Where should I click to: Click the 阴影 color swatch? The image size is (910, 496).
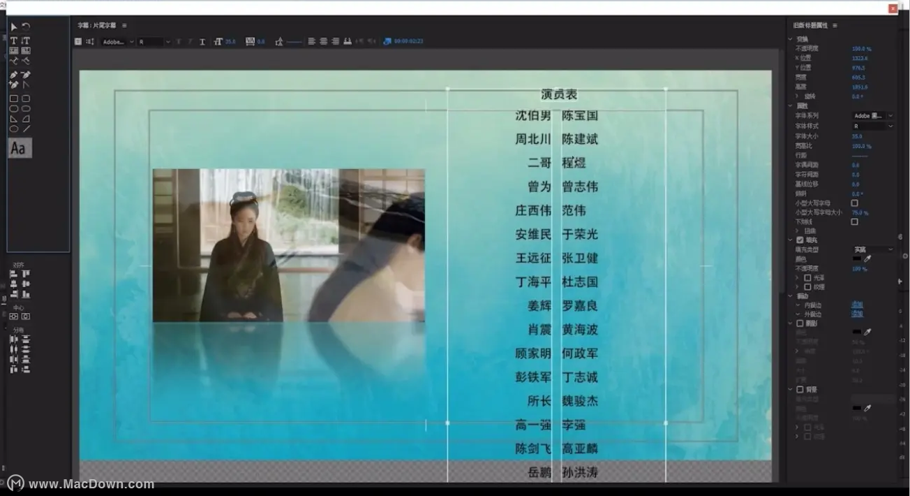point(857,332)
